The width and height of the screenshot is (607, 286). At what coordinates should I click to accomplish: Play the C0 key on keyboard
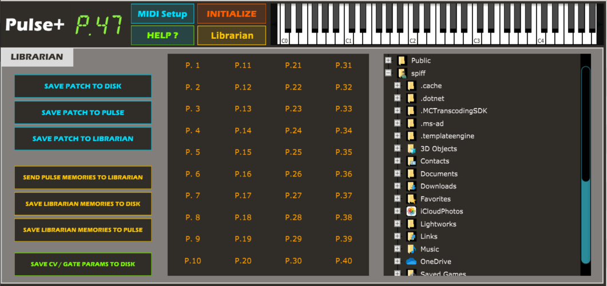284,39
